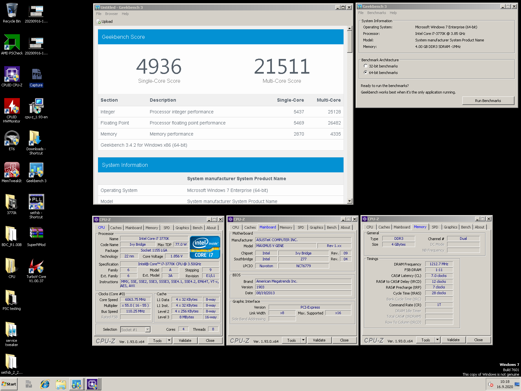Click the Geekbench results vertical scrollbar thumb
521x391 pixels.
click(x=350, y=42)
